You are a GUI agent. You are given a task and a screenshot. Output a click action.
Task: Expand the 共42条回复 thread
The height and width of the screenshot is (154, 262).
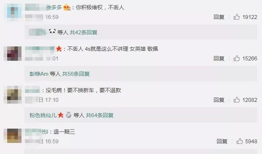pyautogui.click(x=84, y=32)
